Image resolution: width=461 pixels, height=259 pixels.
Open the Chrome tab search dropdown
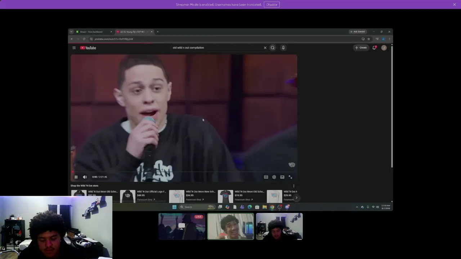pos(71,32)
